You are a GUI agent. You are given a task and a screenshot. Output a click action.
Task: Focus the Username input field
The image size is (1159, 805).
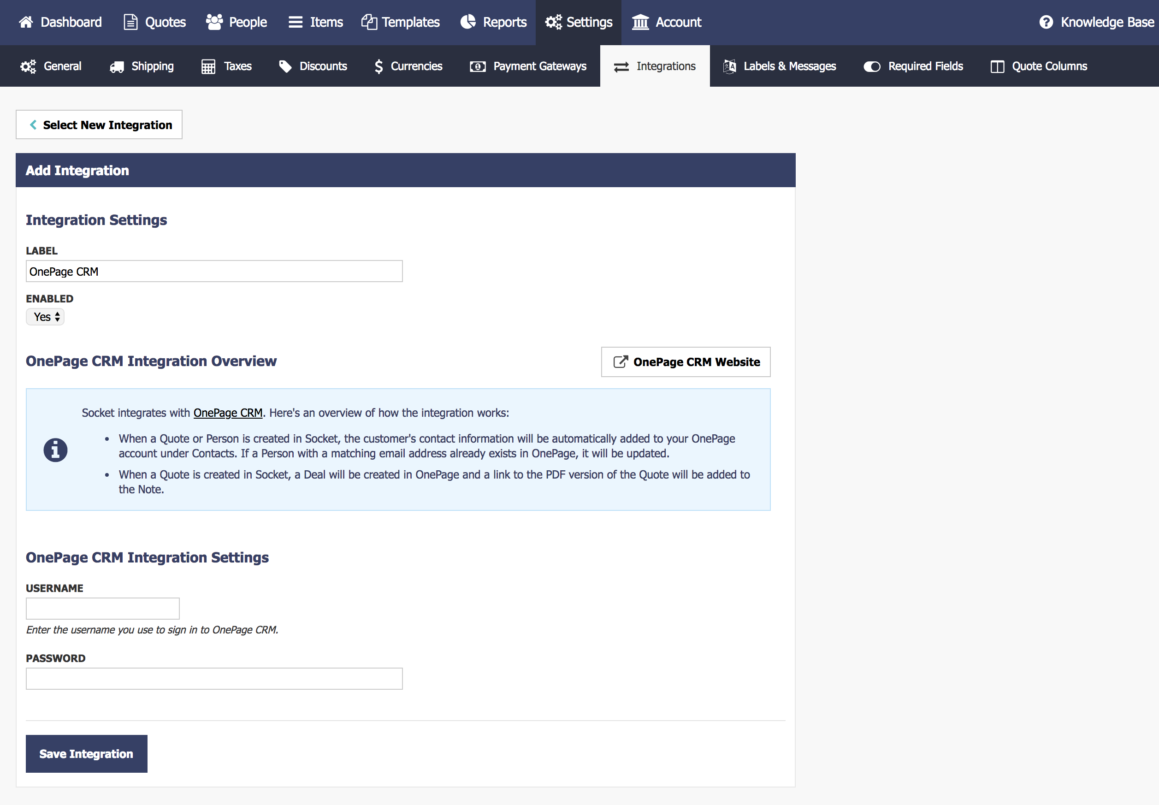[x=103, y=608]
